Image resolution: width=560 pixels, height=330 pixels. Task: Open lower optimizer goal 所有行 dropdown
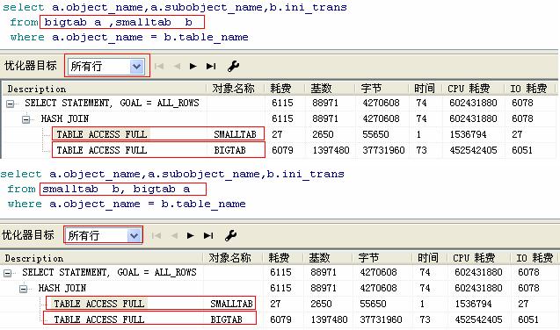point(135,235)
